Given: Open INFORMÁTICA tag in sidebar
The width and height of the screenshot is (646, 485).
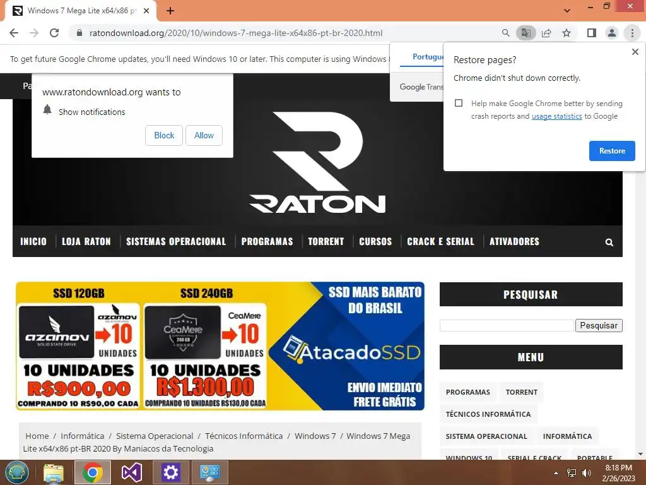Looking at the screenshot, I should pos(567,436).
